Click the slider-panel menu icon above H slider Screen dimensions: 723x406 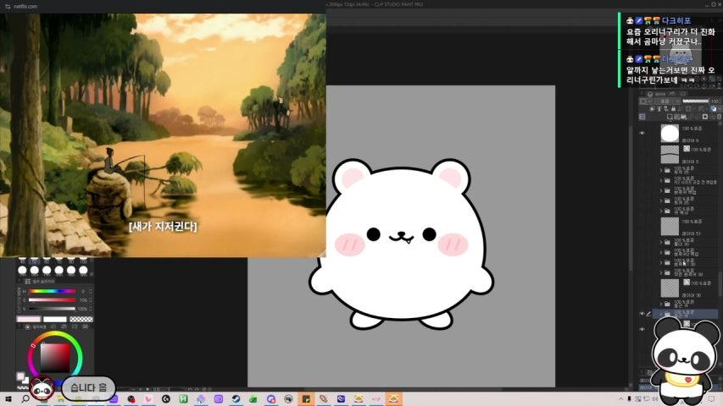point(28,282)
